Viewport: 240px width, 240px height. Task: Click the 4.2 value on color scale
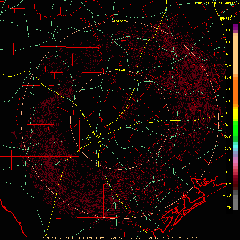pos(228,113)
